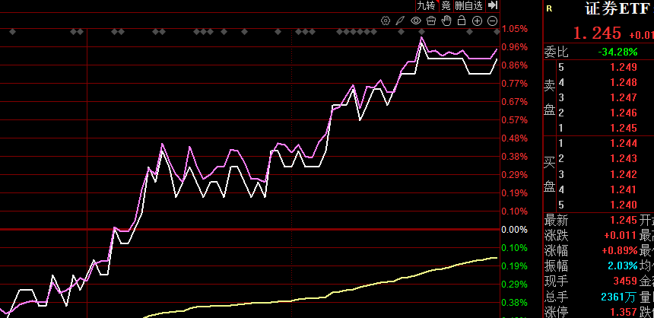Switch to the 竞 auction tab

[x=446, y=5]
